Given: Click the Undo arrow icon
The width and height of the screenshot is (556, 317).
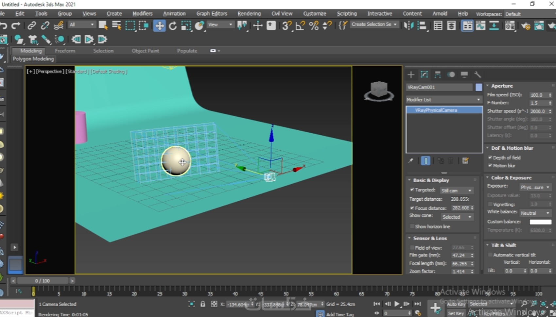Looking at the screenshot, I should [4, 26].
